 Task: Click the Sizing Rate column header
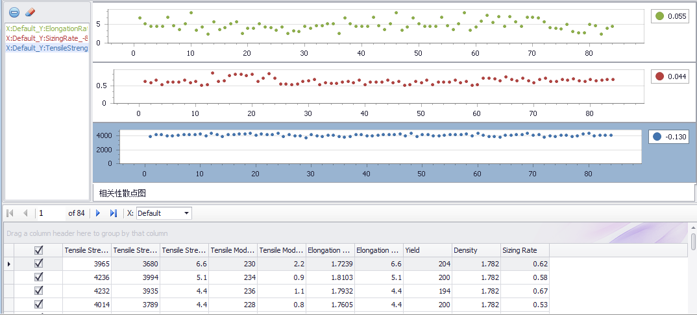coord(525,250)
